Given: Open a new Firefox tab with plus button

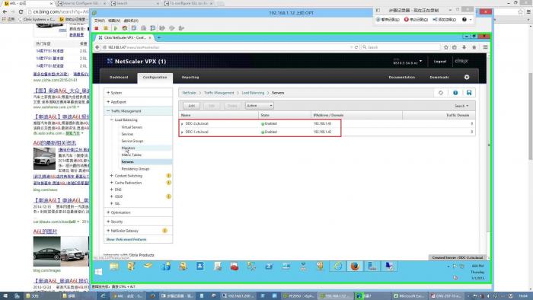Looking at the screenshot, I should click(159, 38).
